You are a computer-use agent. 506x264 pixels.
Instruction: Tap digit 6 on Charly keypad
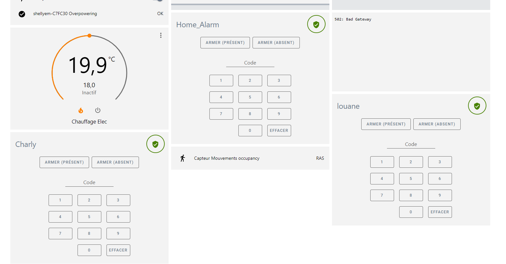118,217
